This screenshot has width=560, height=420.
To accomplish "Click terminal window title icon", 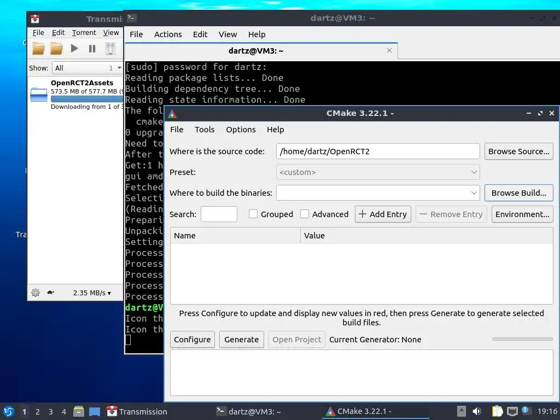I will (x=131, y=18).
